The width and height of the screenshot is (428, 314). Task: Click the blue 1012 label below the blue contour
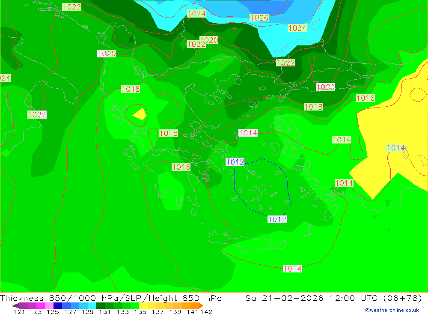277,219
